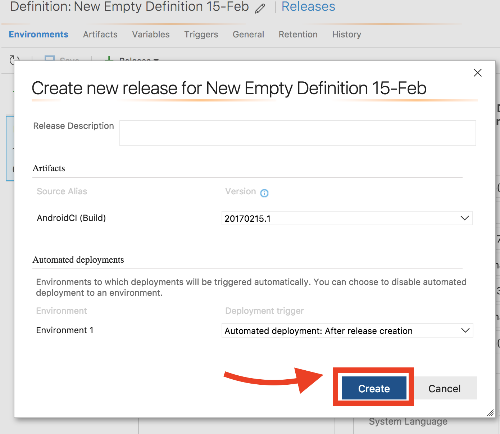
Task: Open the Triggers tab
Action: [x=201, y=35]
